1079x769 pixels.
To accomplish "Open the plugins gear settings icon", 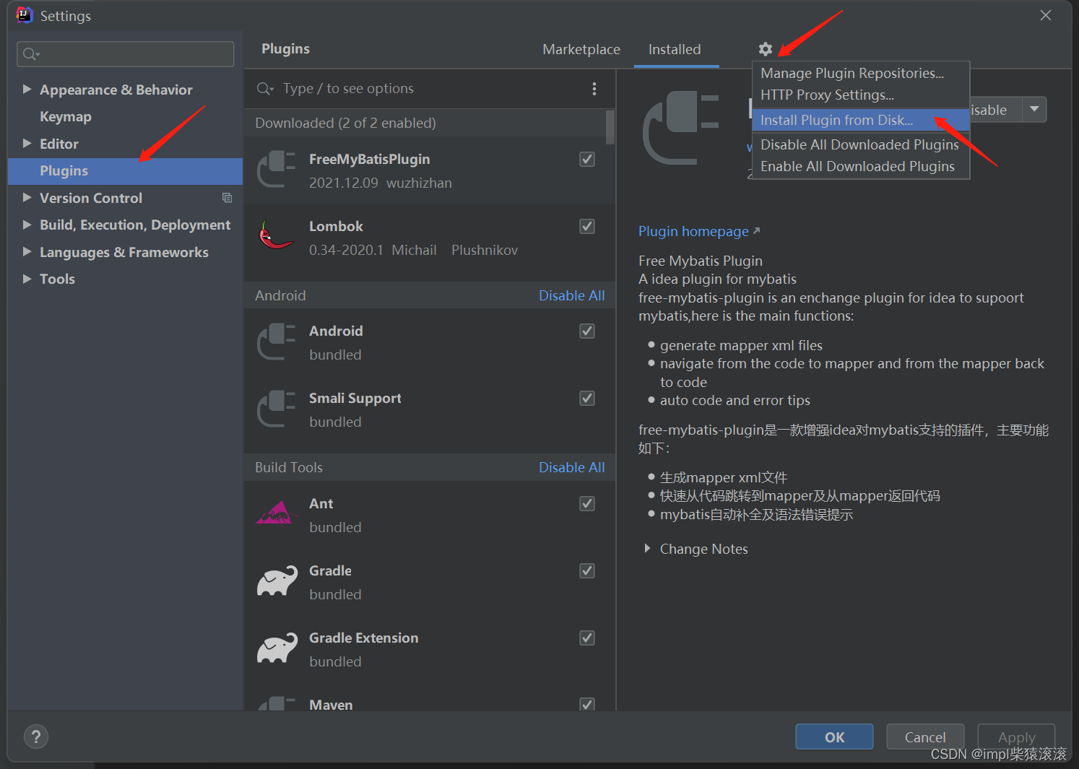I will [766, 49].
